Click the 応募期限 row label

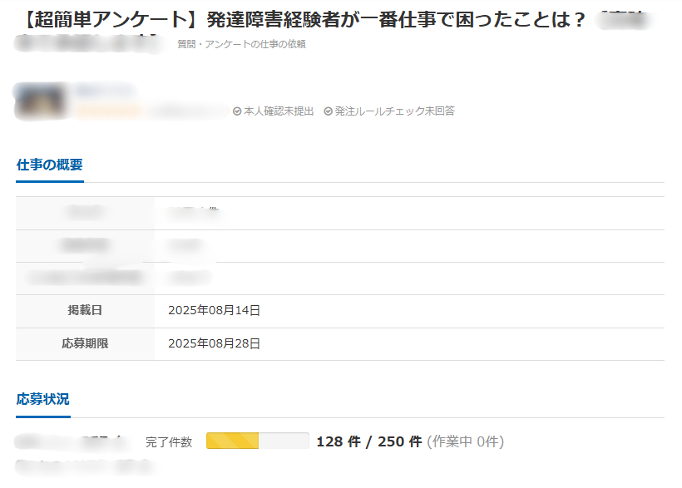click(x=85, y=343)
